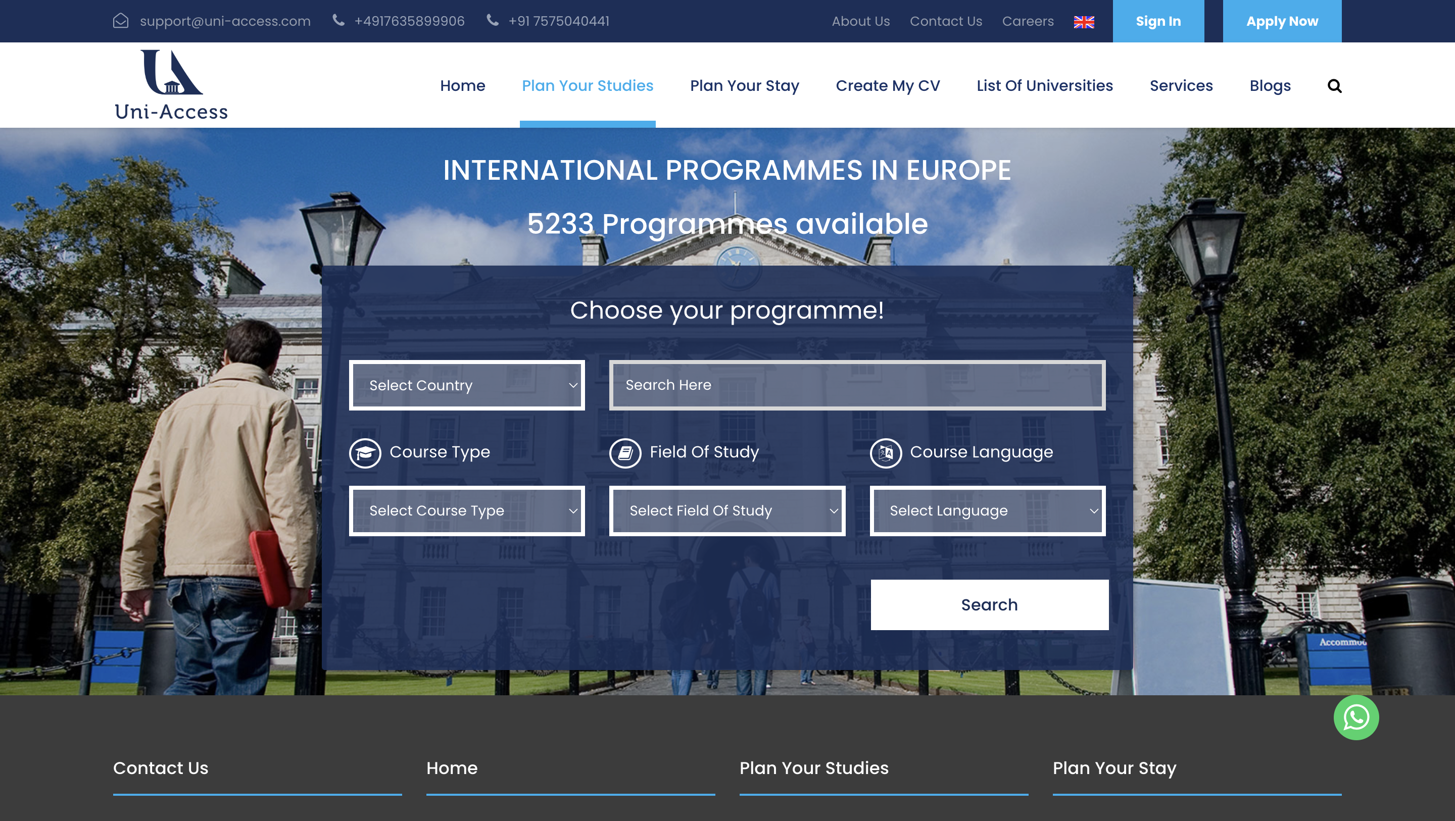1455x821 pixels.
Task: Open Contact Us link in top bar
Action: (946, 21)
